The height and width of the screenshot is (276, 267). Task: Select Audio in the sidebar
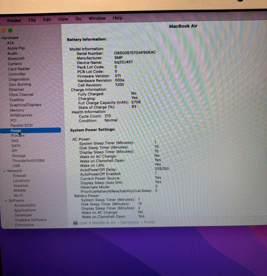tap(13, 53)
